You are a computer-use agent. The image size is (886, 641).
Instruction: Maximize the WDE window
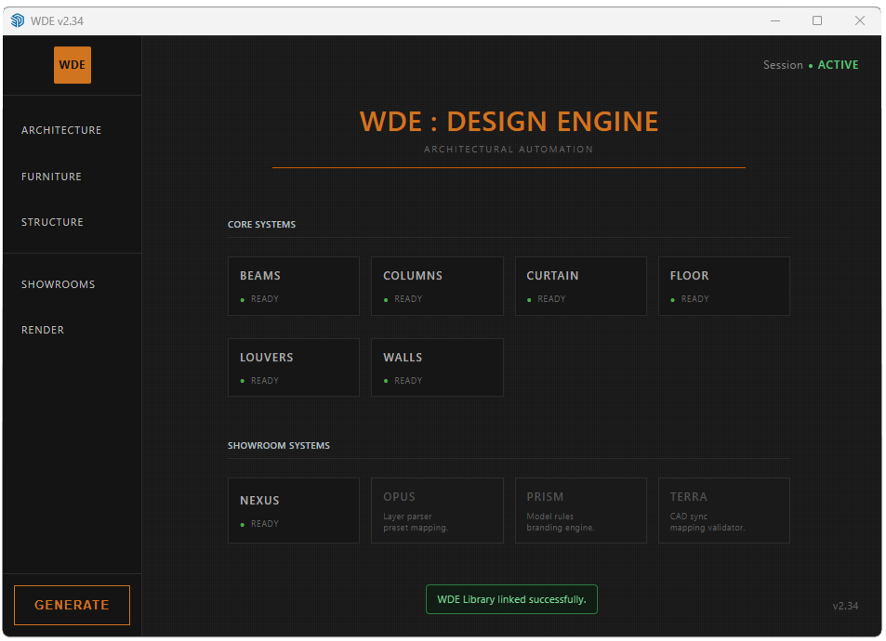tap(817, 20)
